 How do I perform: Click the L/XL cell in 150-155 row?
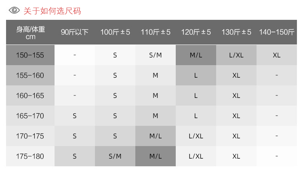point(236,55)
